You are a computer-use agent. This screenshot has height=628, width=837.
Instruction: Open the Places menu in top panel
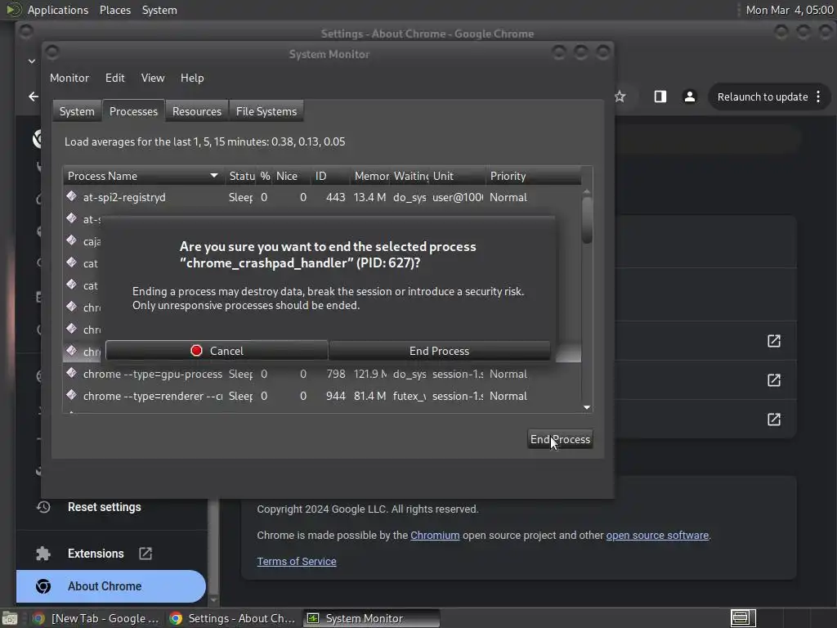[x=115, y=10]
